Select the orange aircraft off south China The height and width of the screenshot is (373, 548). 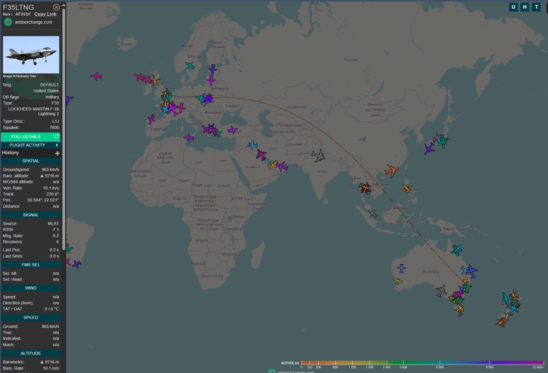pyautogui.click(x=391, y=171)
